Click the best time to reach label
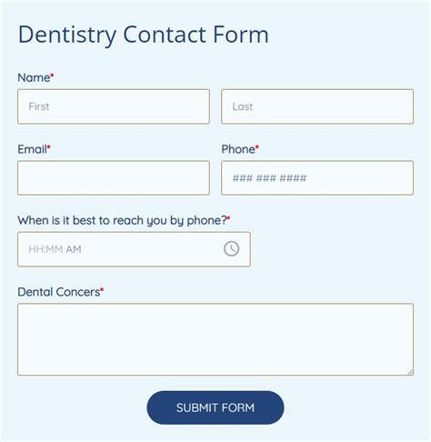 point(122,221)
